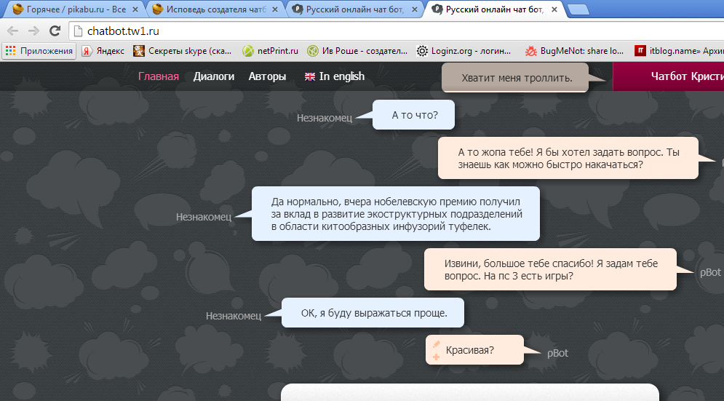Viewport: 724px width, 401px height.
Task: Click the browser forward arrow
Action: [x=33, y=31]
